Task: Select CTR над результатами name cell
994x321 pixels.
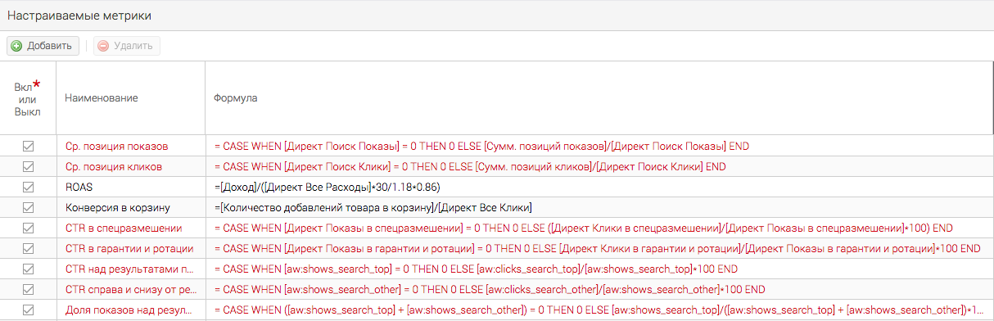Action: tap(130, 269)
